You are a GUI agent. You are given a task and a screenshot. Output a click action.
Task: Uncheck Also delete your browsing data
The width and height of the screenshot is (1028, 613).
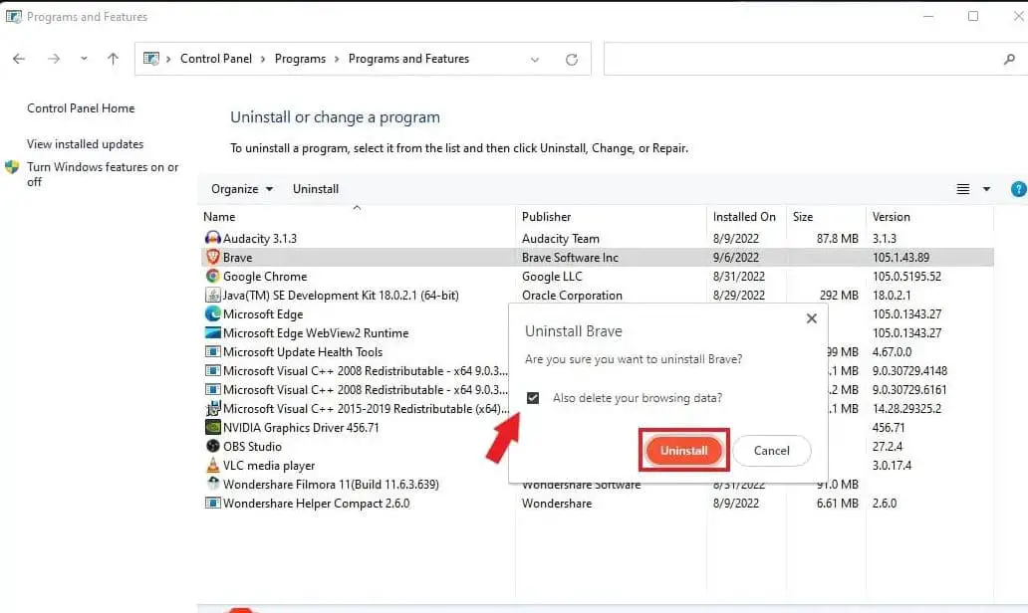click(533, 398)
